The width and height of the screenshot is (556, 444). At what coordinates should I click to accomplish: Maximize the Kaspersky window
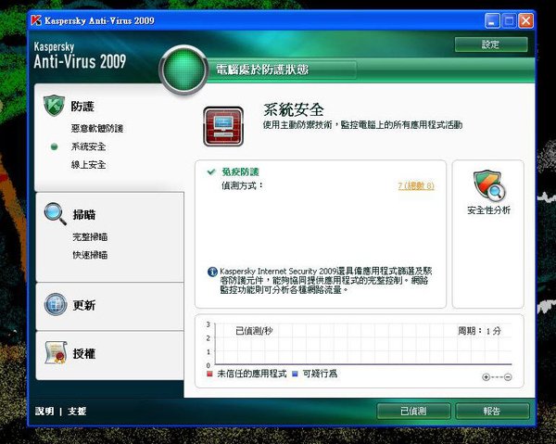pos(509,20)
